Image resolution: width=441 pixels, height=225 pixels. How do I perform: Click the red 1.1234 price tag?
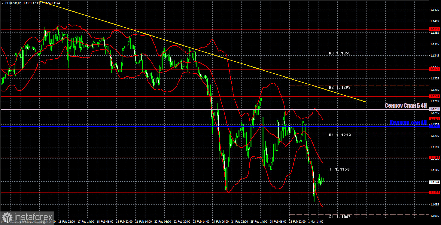pyautogui.click(x=435, y=119)
